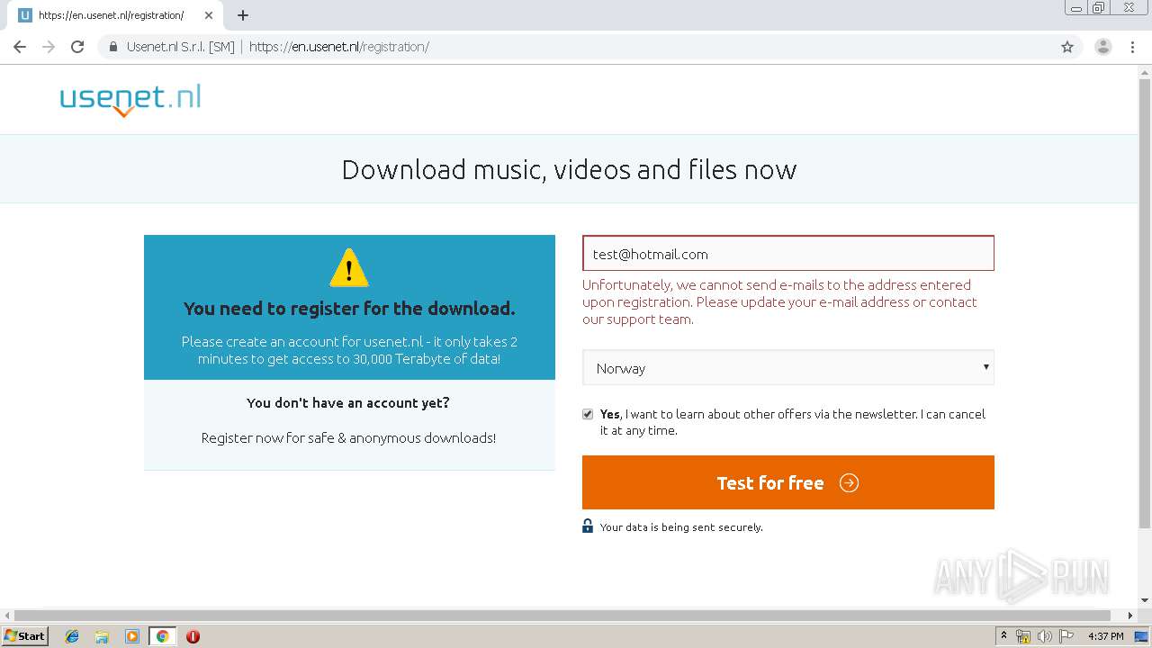The image size is (1152, 648).
Task: Click 'You don't have an account yet?' text
Action: coord(348,403)
